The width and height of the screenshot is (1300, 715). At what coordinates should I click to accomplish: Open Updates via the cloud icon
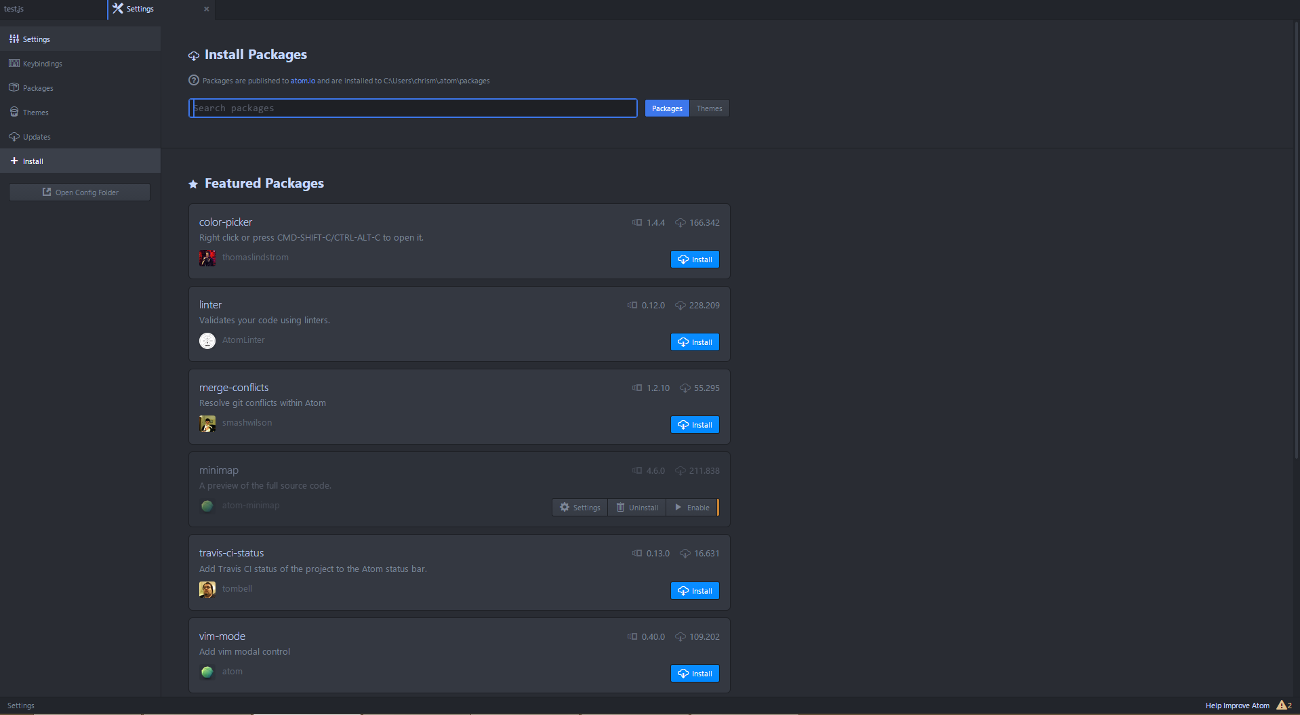[14, 136]
